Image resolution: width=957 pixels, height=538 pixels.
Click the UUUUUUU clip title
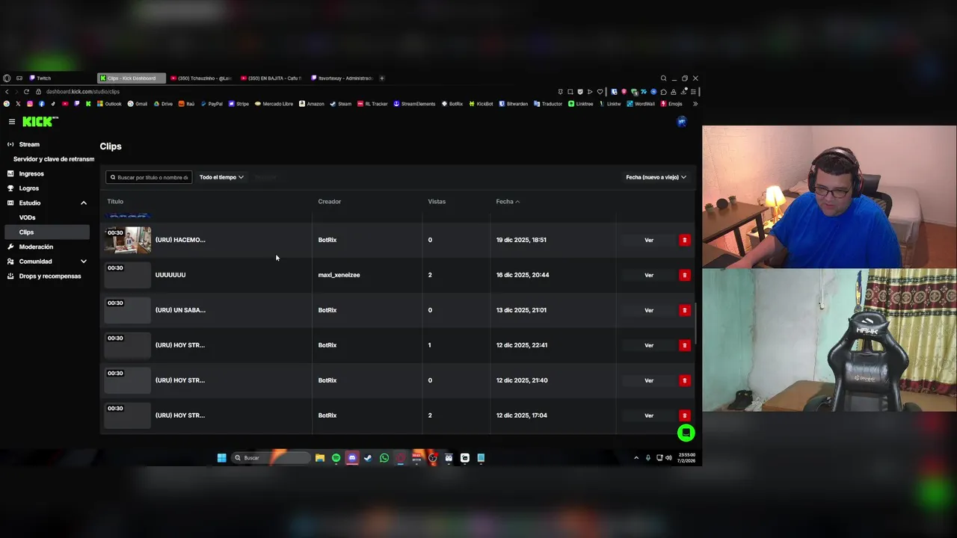click(x=170, y=275)
